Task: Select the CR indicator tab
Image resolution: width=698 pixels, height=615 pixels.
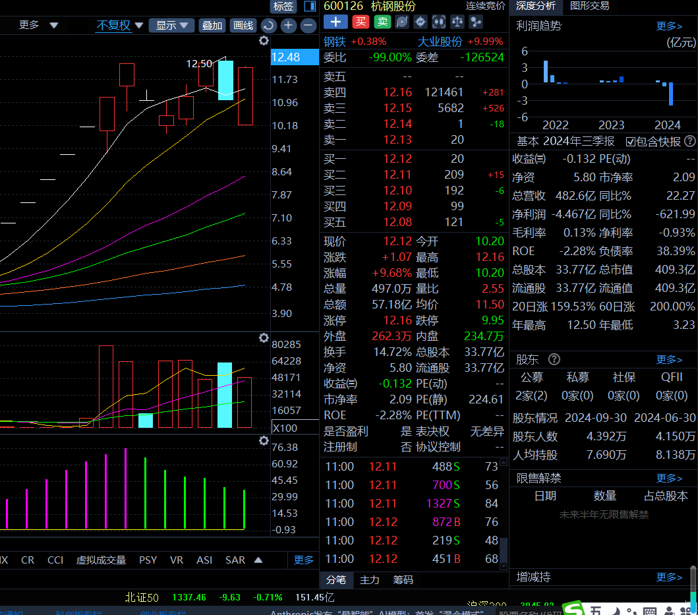Action: [28, 560]
